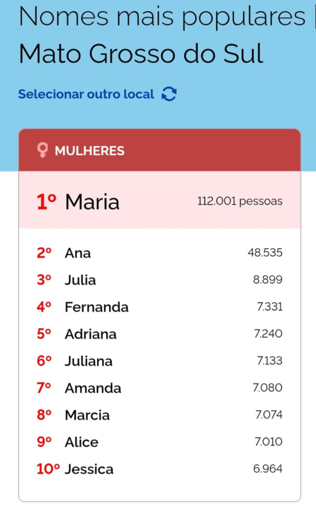
Task: Click the name Amanda
Action: (93, 388)
